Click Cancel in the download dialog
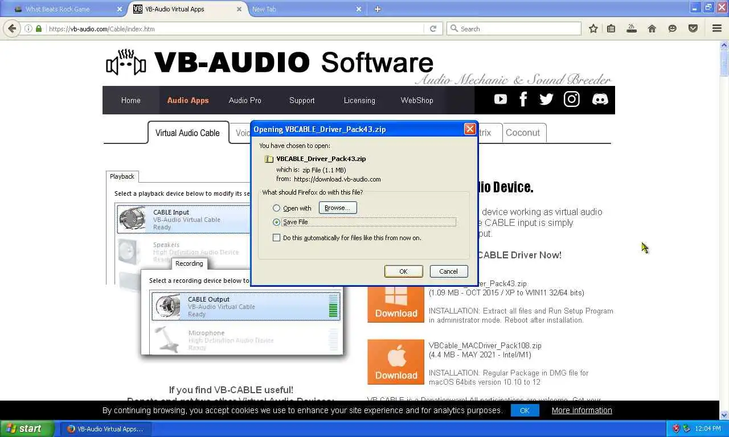 coord(448,271)
